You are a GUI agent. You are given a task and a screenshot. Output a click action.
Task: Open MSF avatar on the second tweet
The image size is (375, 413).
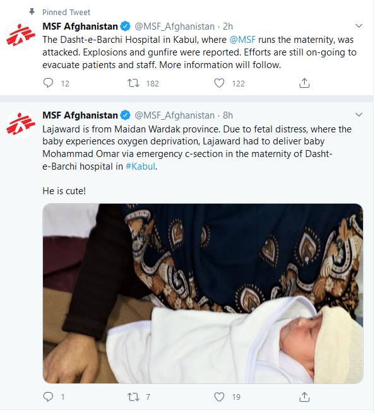pos(20,124)
